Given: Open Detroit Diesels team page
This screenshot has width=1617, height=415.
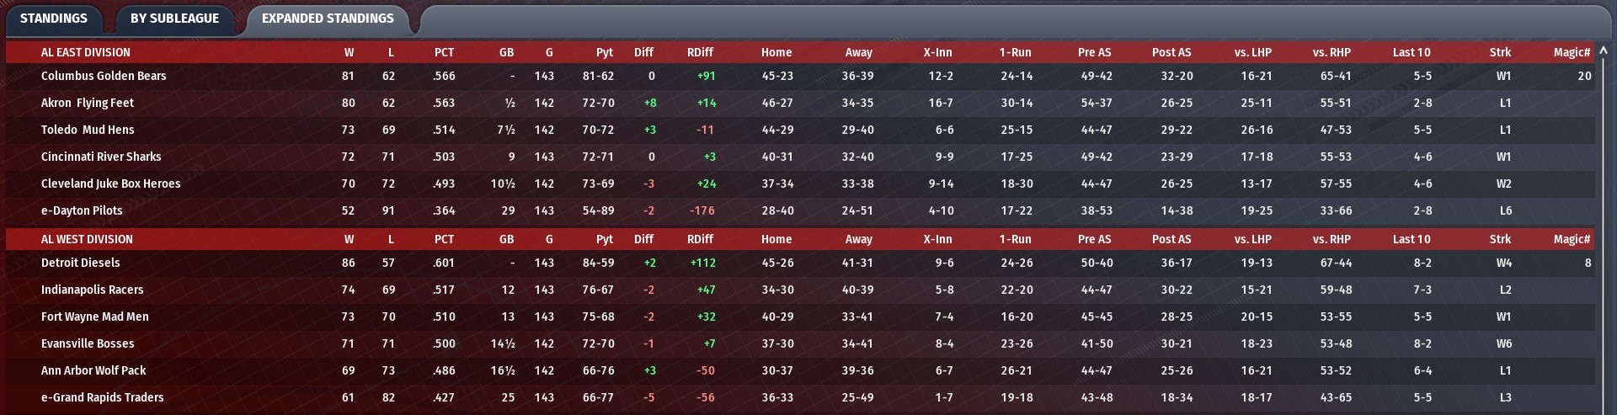Looking at the screenshot, I should point(81,263).
